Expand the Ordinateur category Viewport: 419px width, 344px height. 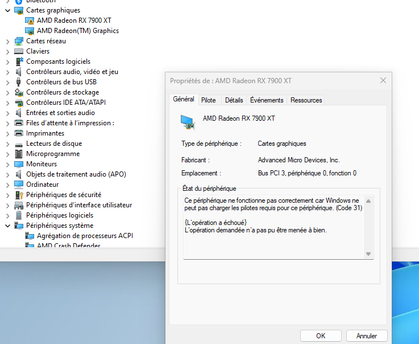point(8,185)
